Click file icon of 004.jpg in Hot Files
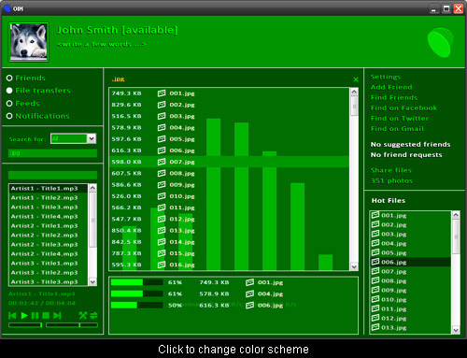Screen dimensions: 467x358 pyautogui.click(x=375, y=243)
